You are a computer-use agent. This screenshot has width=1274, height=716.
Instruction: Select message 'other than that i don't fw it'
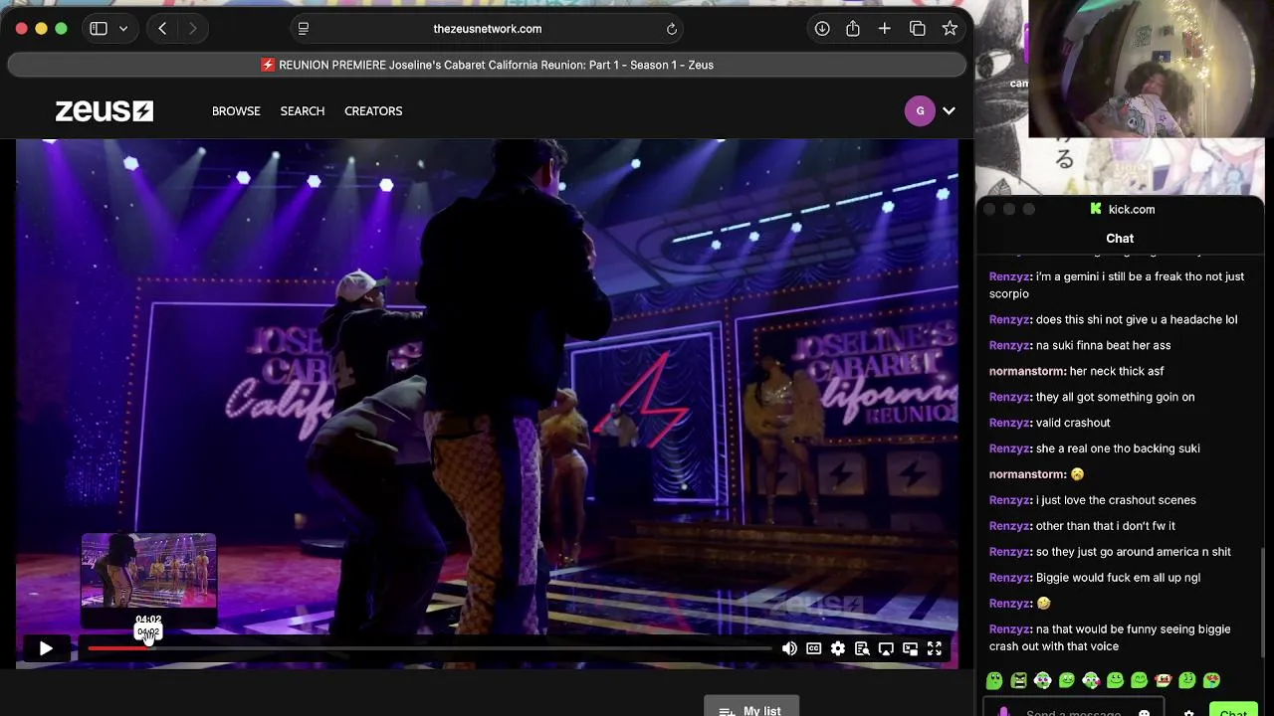pos(1105,526)
